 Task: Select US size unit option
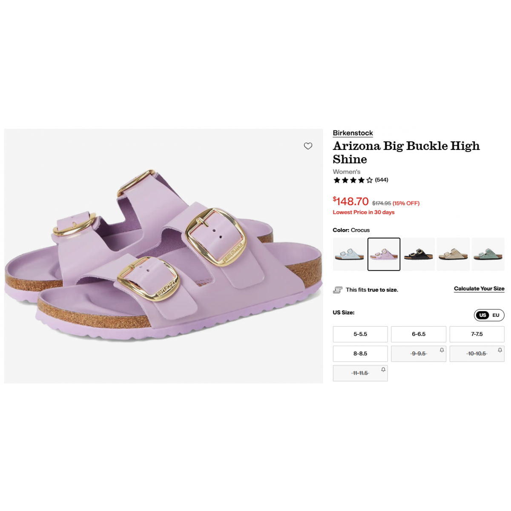click(482, 315)
